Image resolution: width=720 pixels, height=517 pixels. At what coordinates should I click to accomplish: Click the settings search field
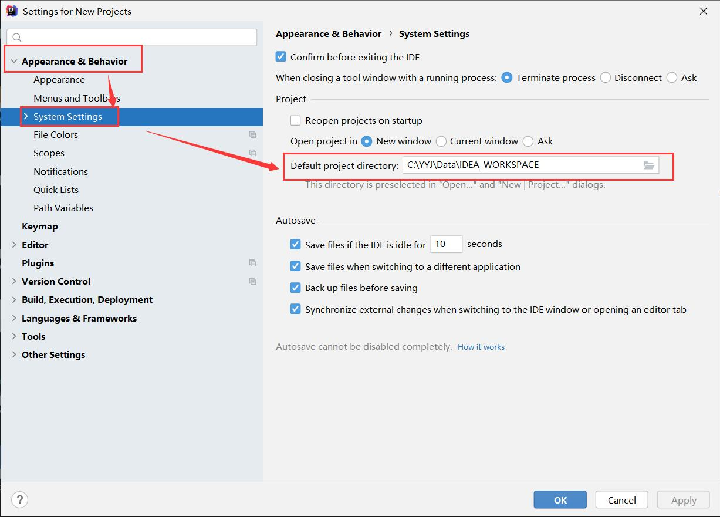coord(132,38)
